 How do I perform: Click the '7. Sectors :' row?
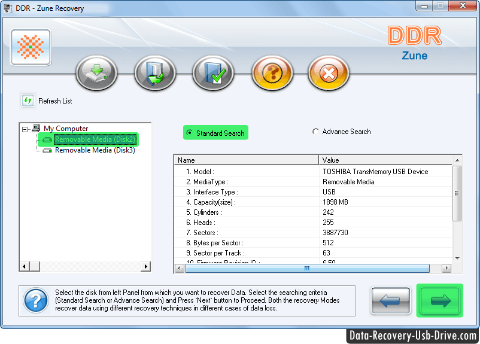(313, 233)
